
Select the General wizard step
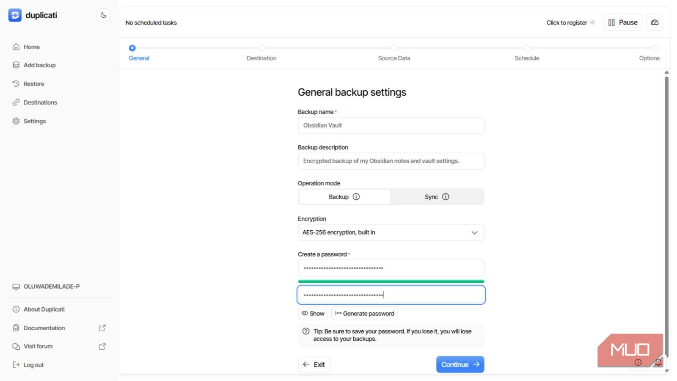[139, 53]
